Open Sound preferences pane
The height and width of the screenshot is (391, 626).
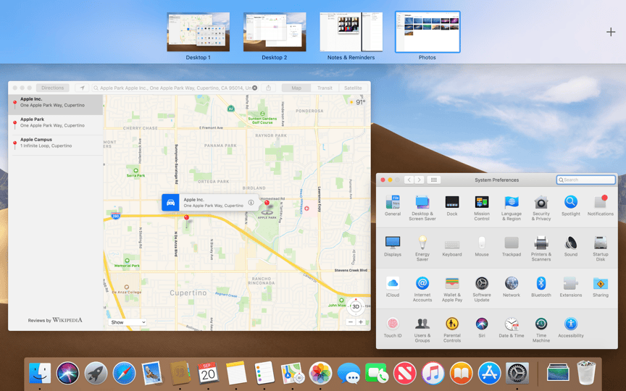point(570,246)
